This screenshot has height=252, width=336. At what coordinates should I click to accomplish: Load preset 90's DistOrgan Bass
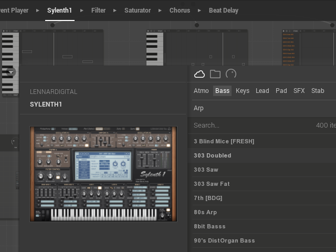[x=262, y=240]
